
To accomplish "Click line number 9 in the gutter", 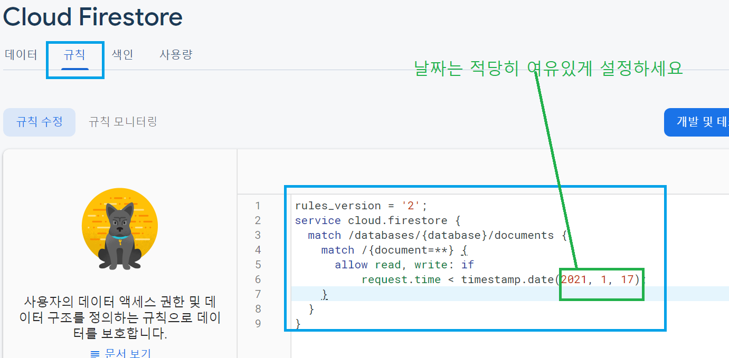I will (258, 323).
